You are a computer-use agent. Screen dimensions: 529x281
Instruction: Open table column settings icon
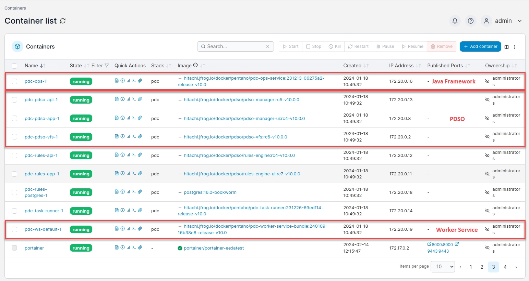[506, 47]
